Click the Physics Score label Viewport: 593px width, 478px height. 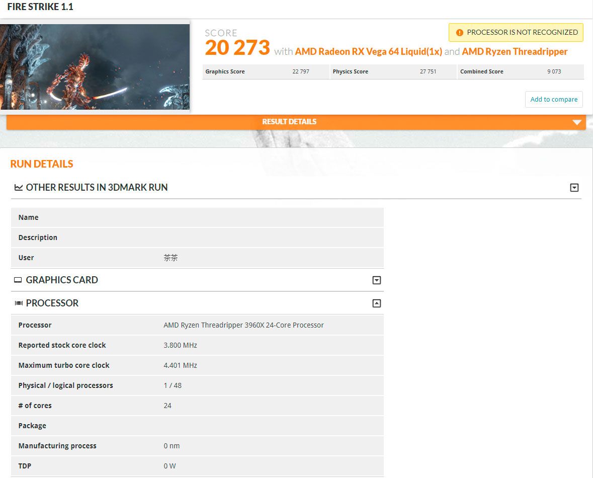pos(350,71)
